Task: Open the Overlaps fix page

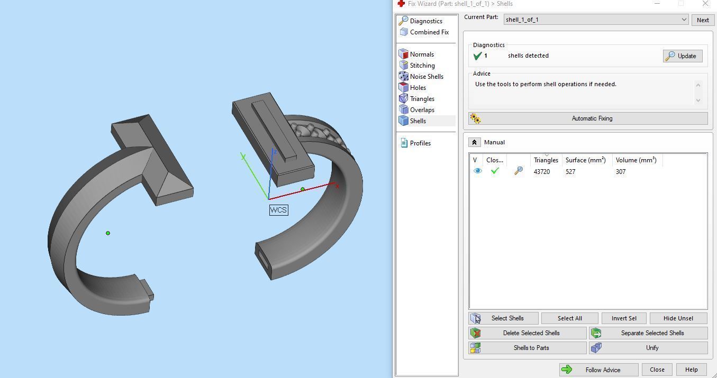Action: [422, 110]
